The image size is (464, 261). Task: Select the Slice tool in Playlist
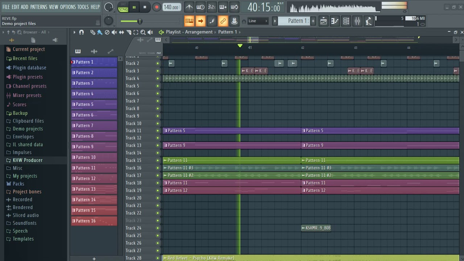pyautogui.click(x=129, y=32)
